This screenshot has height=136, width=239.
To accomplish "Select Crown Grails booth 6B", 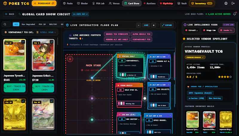I will tap(129, 95).
